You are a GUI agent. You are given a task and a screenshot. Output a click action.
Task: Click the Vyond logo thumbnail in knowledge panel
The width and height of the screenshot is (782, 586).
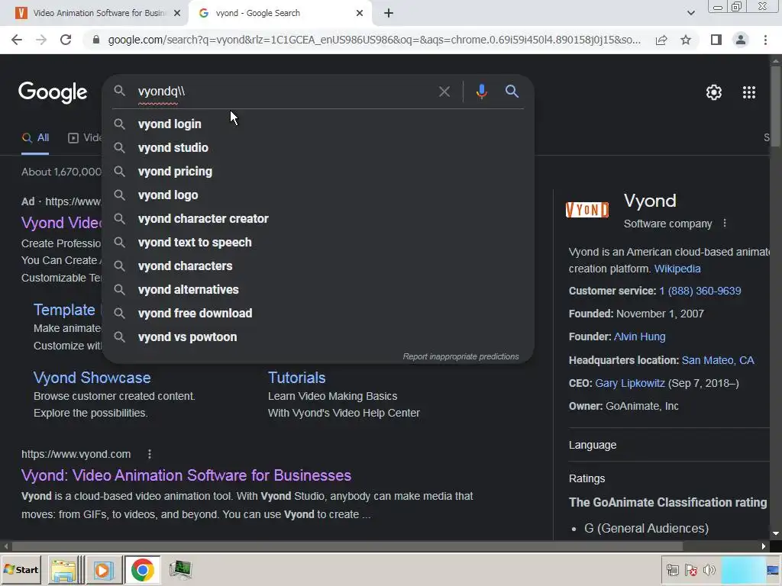587,210
